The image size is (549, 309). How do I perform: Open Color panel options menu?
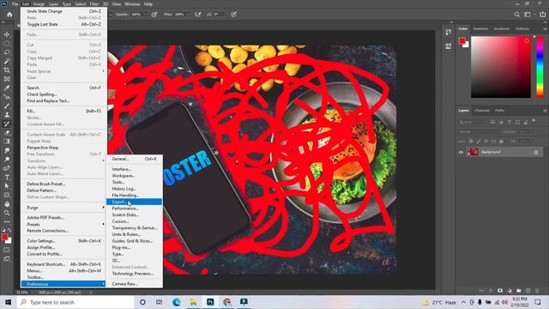click(545, 28)
